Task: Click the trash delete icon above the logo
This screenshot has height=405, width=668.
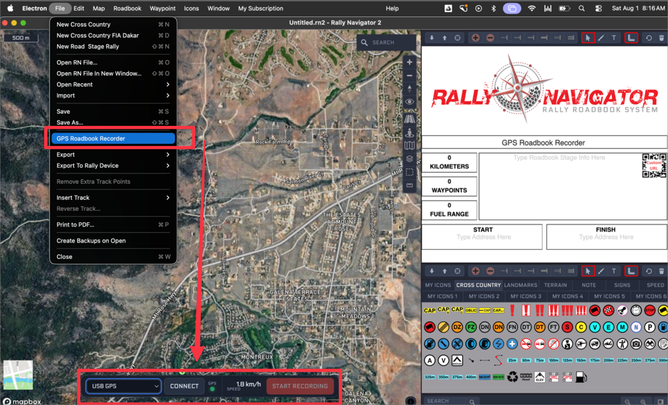Action: 662,38
